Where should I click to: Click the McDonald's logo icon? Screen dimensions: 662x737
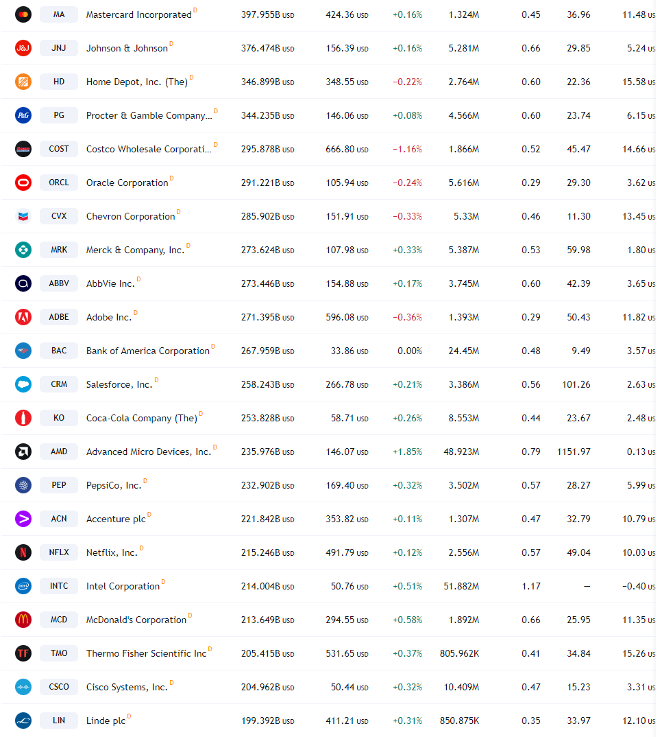point(23,620)
